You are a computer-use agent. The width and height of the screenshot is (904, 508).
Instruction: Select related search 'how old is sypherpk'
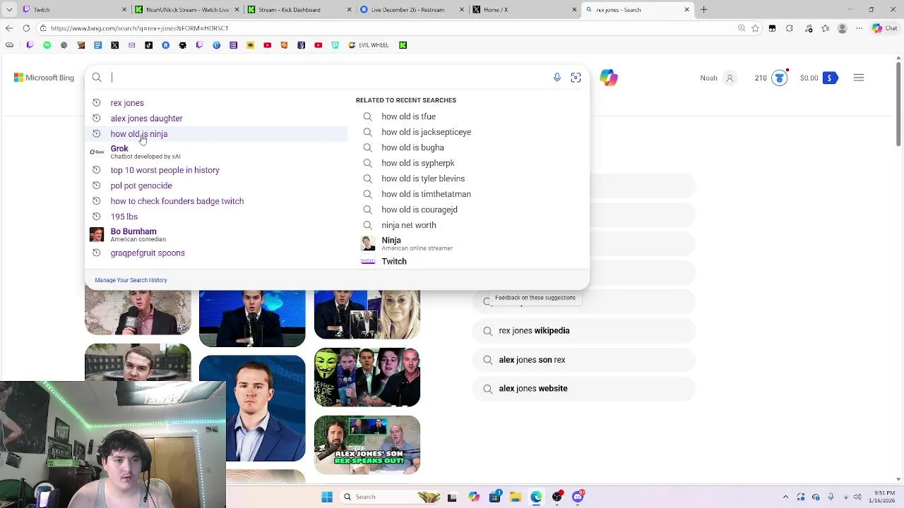pyautogui.click(x=417, y=163)
